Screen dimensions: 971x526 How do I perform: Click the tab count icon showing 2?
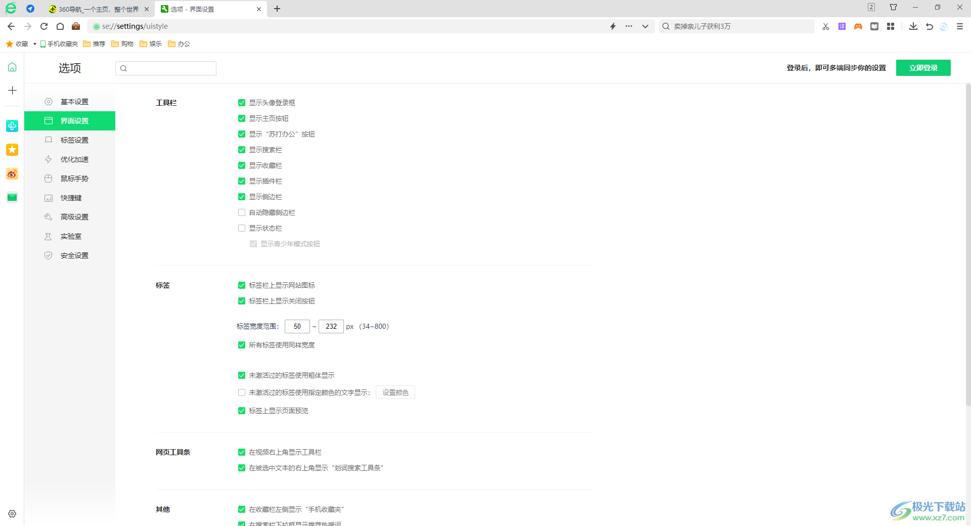(x=871, y=7)
